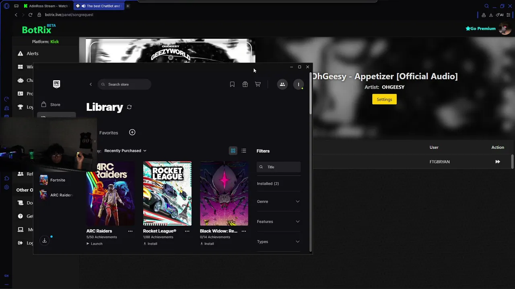Open the Black Widow cover thumbnail

[224, 193]
